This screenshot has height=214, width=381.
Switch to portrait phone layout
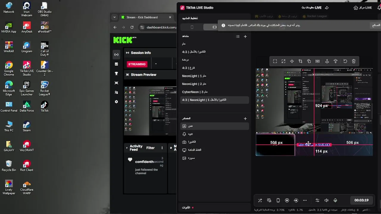tap(192, 27)
